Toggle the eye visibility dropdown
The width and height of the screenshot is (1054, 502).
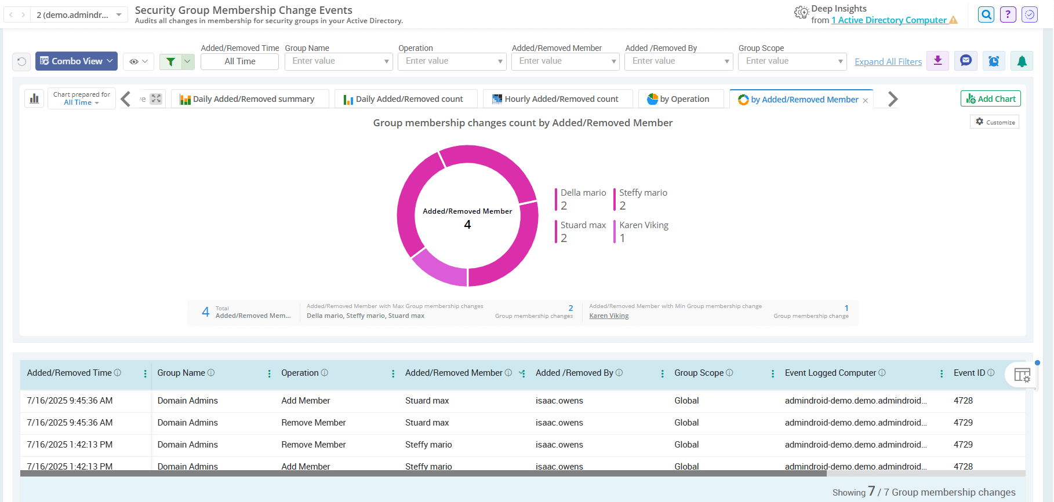[x=138, y=61]
